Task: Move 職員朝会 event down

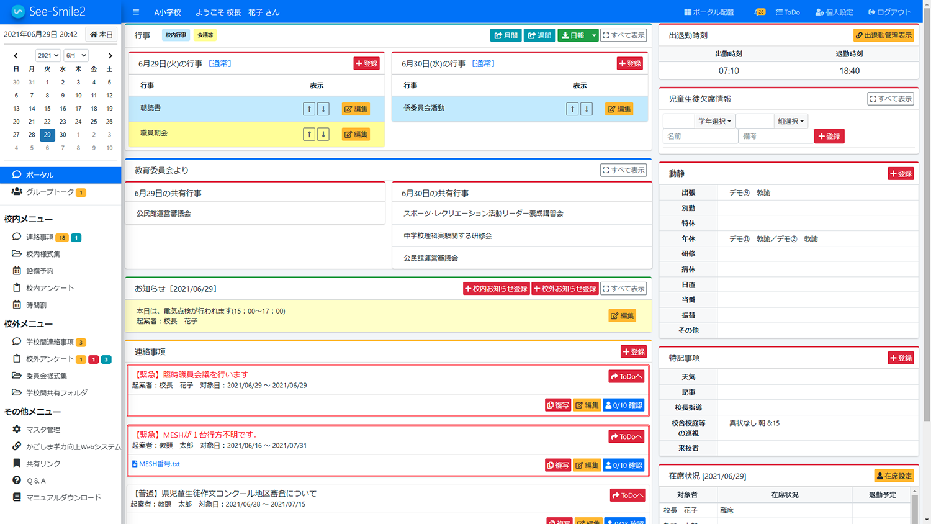Action: point(323,134)
